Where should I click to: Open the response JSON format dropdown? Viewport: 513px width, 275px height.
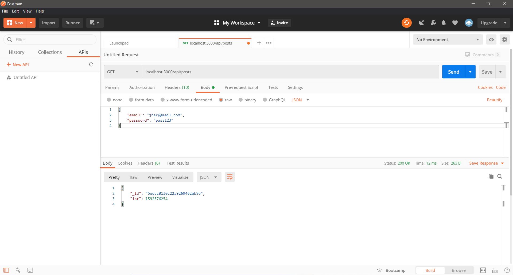tap(209, 177)
